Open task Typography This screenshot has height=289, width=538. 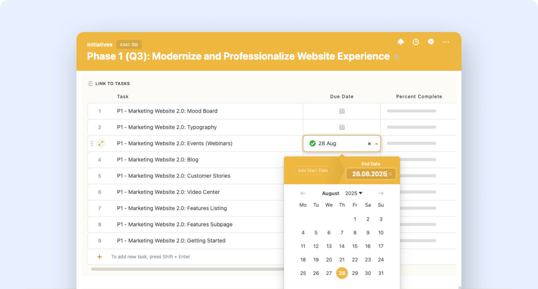click(167, 127)
